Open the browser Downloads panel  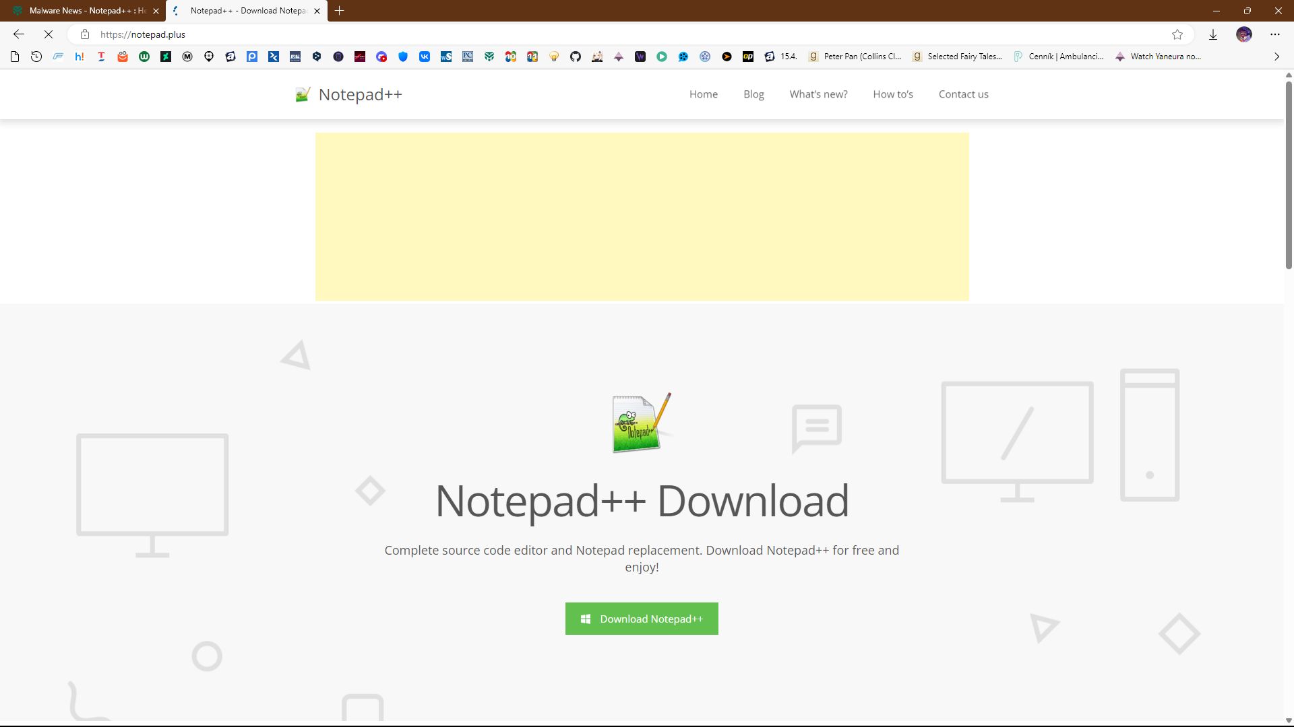(1213, 34)
